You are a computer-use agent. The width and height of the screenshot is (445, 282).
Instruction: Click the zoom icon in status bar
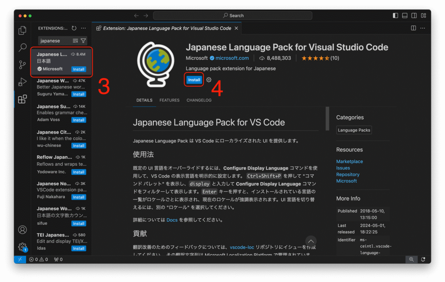click(x=411, y=259)
